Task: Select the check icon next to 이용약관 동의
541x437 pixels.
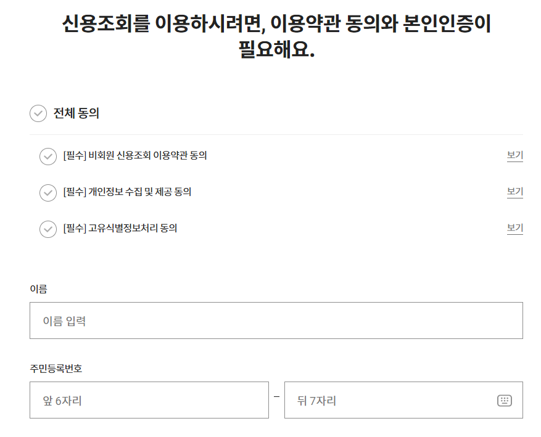Action: point(48,156)
